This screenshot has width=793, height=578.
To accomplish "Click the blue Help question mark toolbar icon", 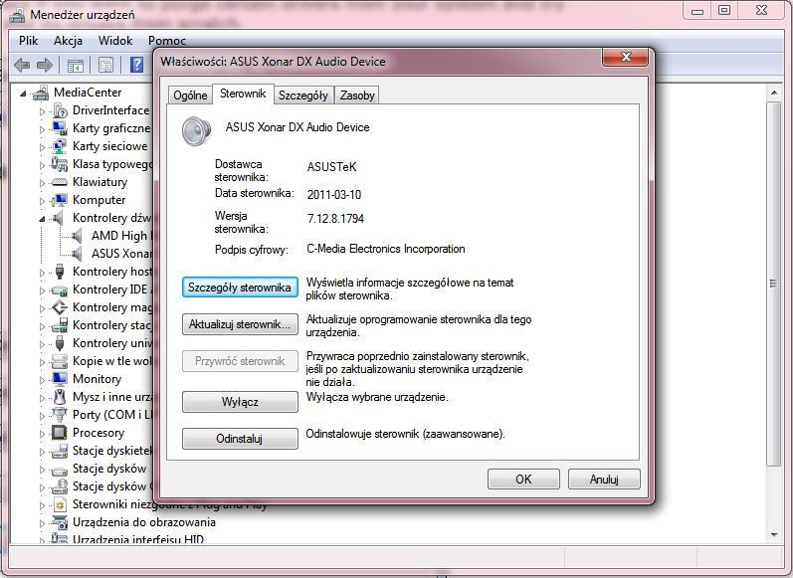I will coord(136,65).
